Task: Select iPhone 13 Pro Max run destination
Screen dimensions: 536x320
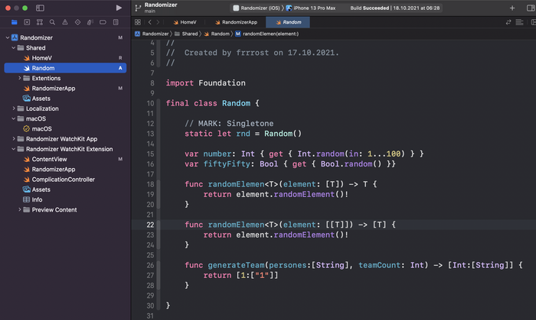Action: coord(312,8)
